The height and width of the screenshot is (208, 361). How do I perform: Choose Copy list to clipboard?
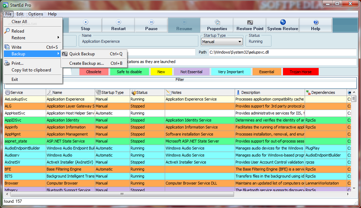click(x=33, y=70)
